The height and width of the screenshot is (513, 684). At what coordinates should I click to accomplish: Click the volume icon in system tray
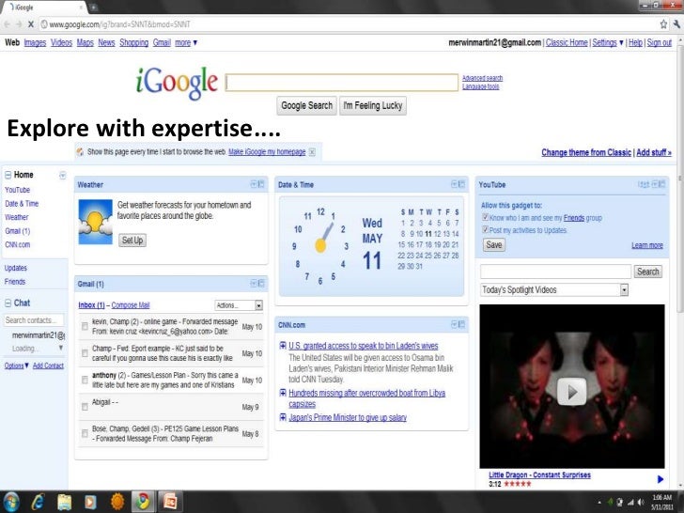click(x=641, y=502)
